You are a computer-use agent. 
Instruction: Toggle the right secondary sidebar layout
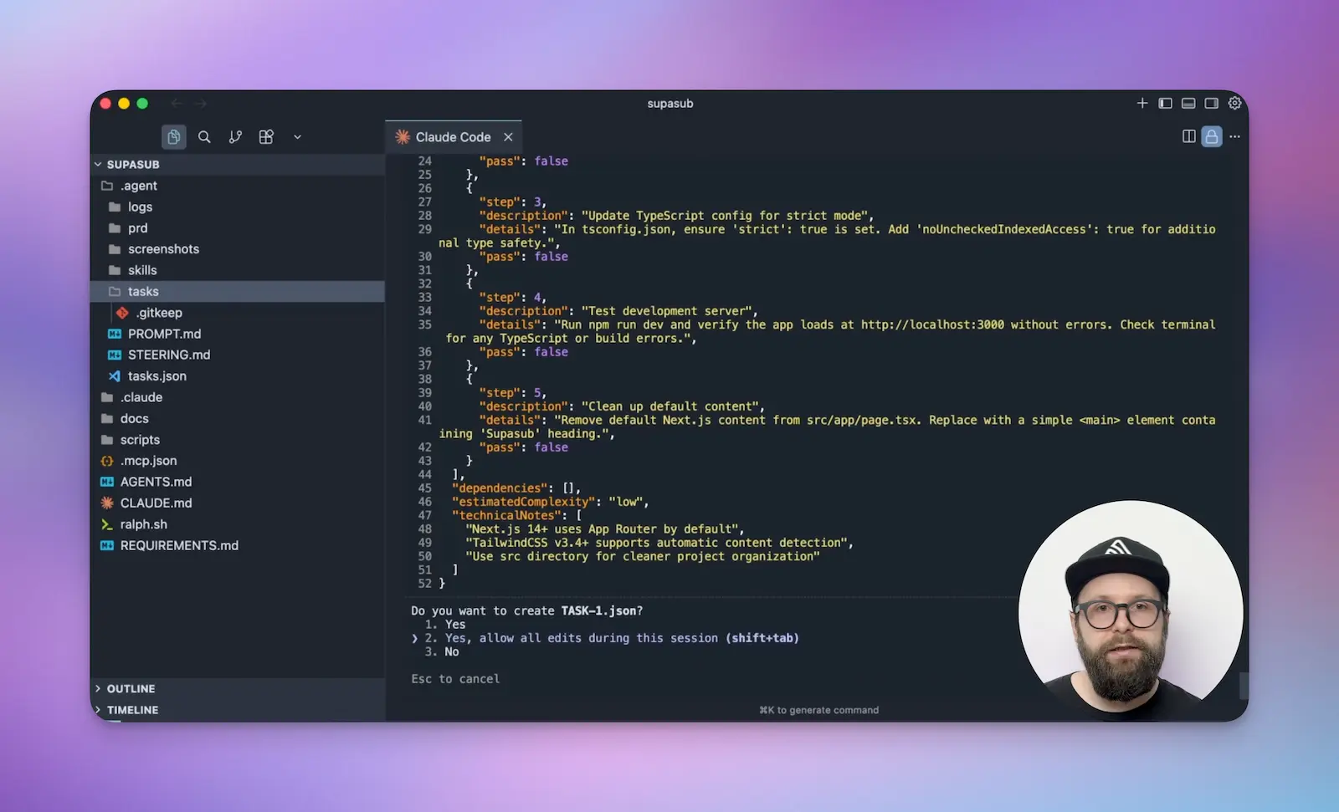coord(1211,103)
